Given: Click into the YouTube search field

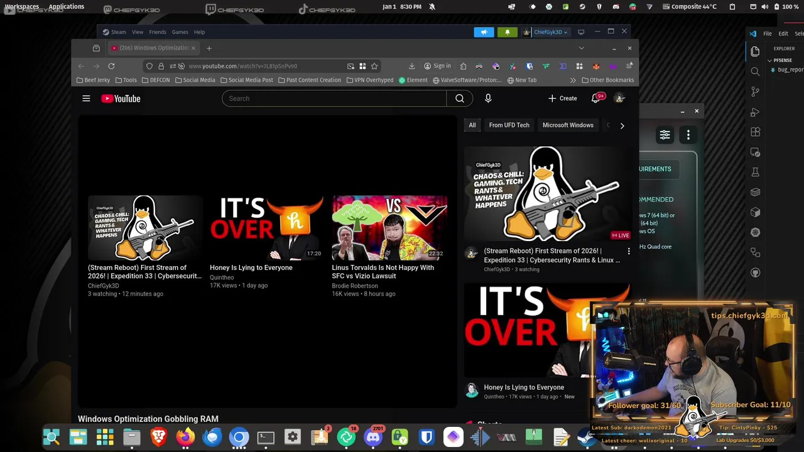Looking at the screenshot, I should click(x=334, y=99).
